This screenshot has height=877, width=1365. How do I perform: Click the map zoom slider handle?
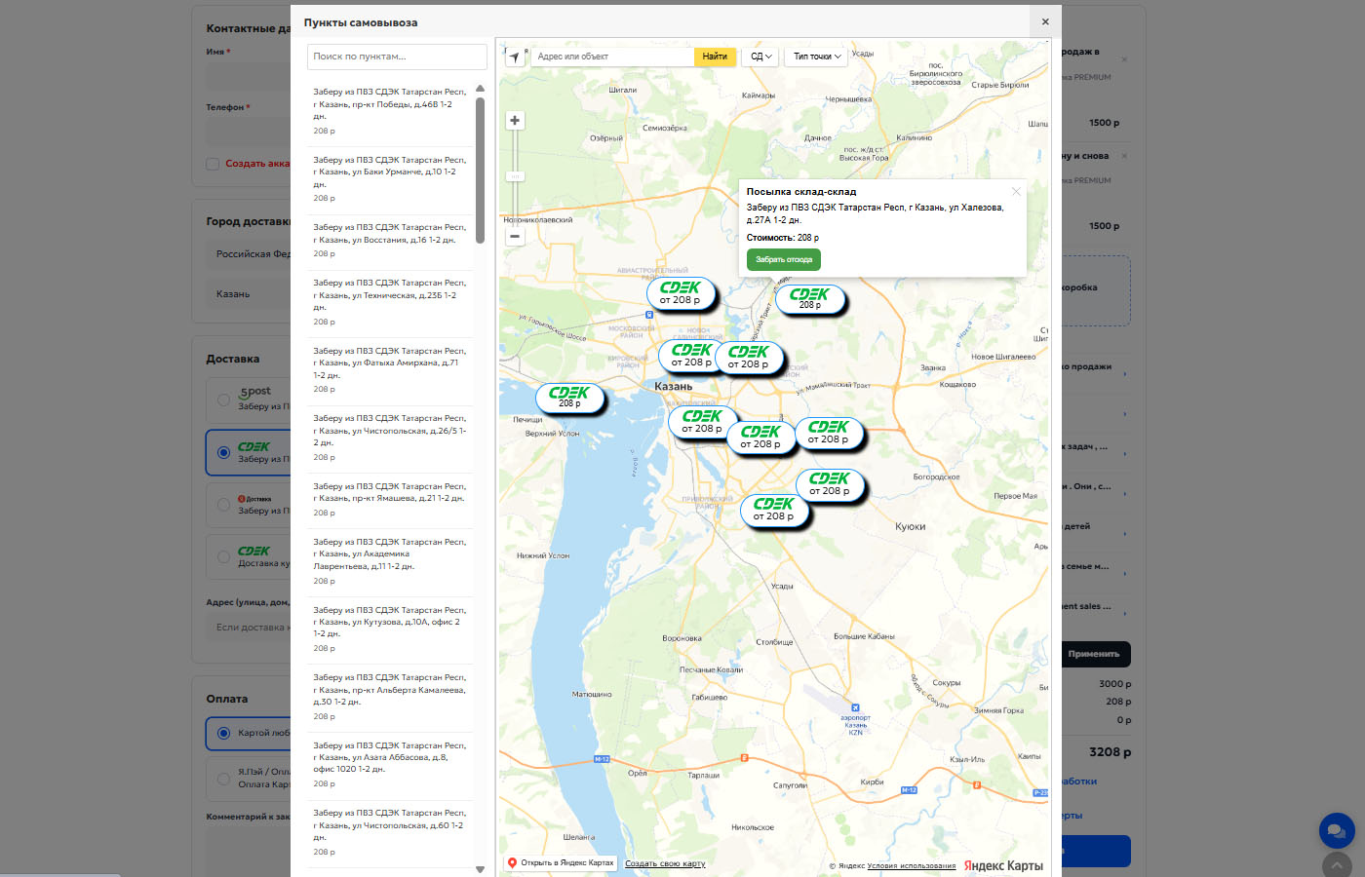coord(515,176)
